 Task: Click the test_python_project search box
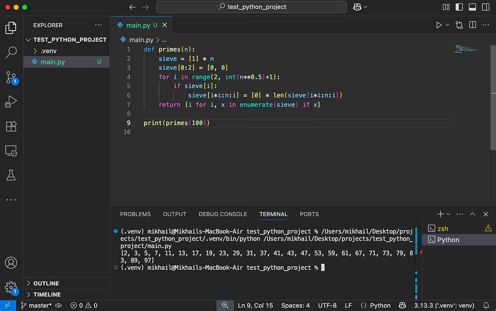251,7
